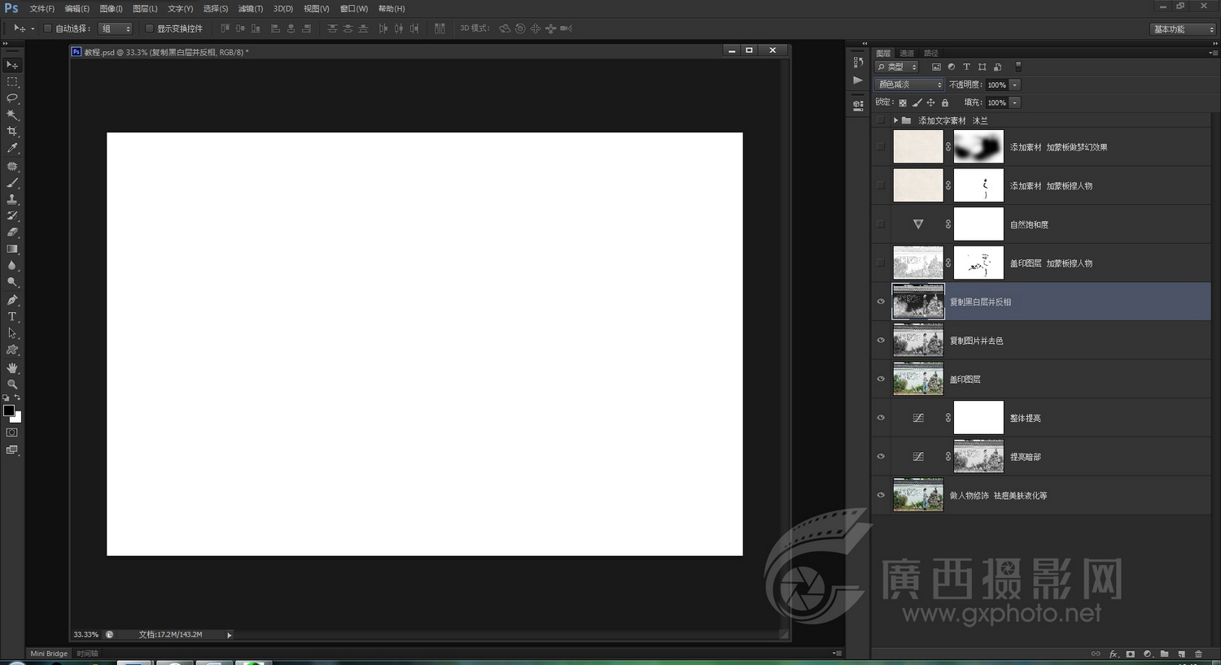Select the Zoom tool
The image size is (1221, 665).
12,384
